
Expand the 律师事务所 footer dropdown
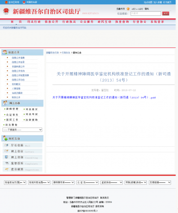tap(63, 182)
